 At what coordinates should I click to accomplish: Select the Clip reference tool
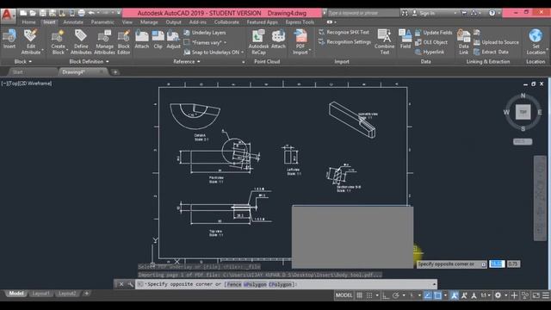[158, 40]
